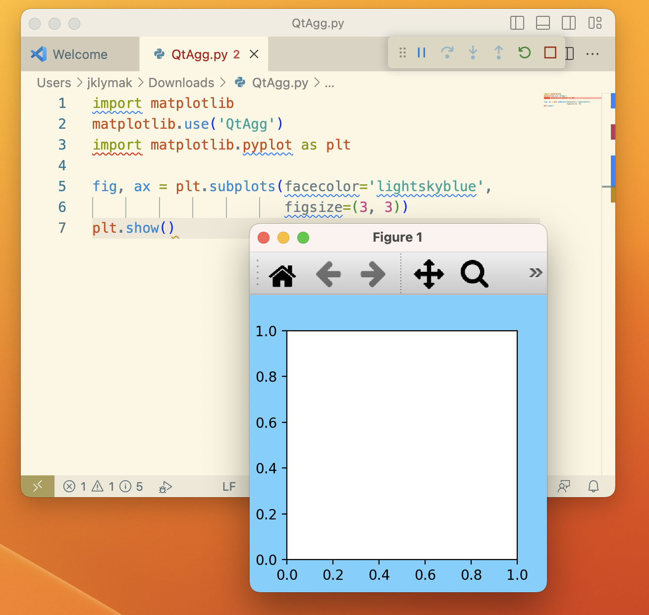Open the Customize Layout menu
649x615 pixels.
(x=595, y=23)
